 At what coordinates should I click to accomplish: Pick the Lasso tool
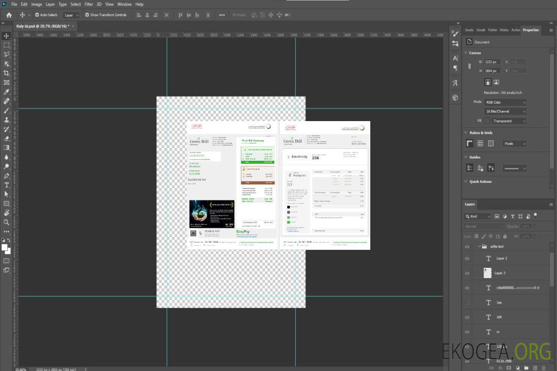point(6,54)
